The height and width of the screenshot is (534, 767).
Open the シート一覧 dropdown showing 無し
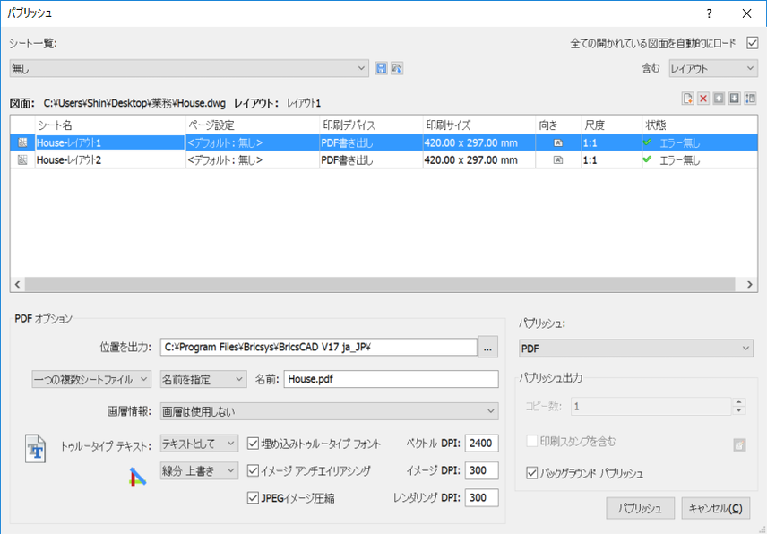(x=189, y=68)
